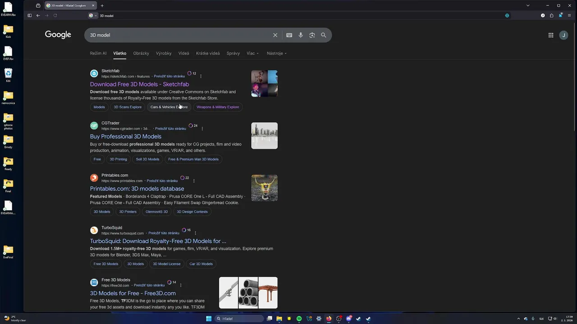Open the Google account avatar J
577x324 pixels.
pos(563,35)
